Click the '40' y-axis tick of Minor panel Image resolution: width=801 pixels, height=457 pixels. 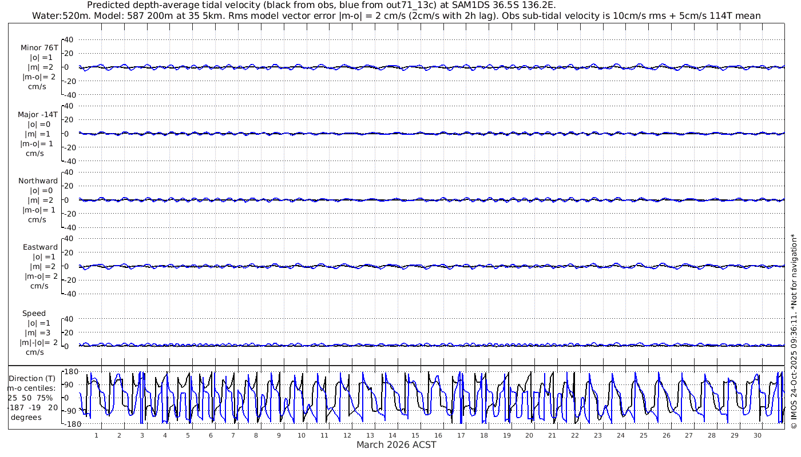click(69, 39)
